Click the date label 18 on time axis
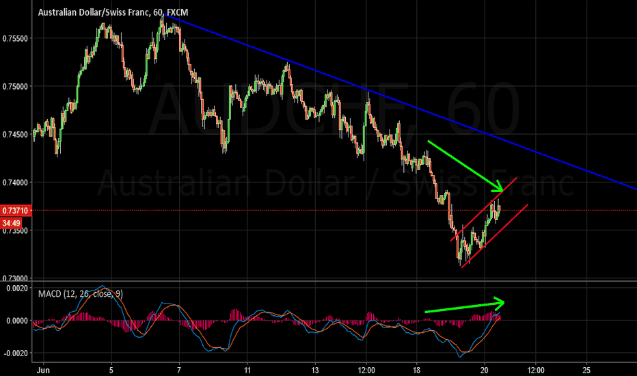 click(416, 370)
